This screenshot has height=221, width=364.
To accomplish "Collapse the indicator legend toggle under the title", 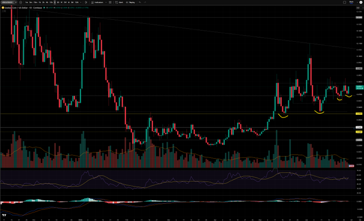I will [4, 11].
